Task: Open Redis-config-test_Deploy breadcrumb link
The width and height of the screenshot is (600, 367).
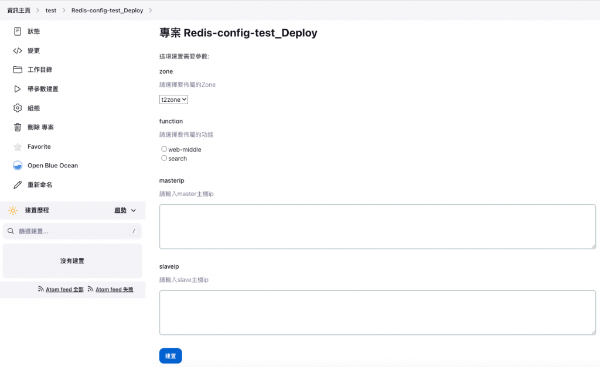Action: (107, 11)
